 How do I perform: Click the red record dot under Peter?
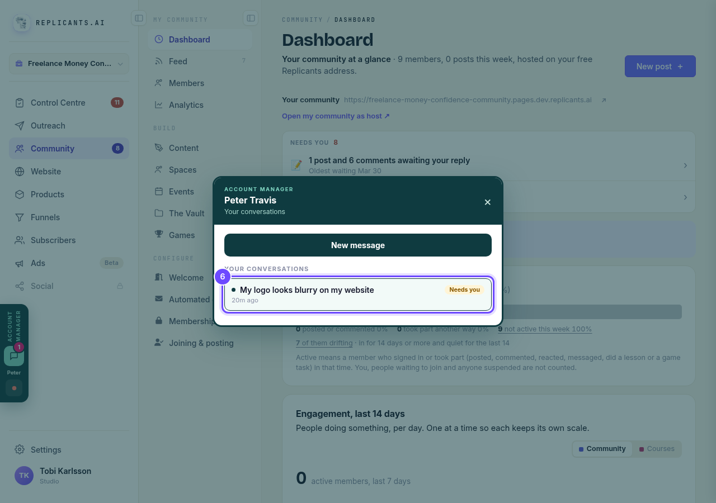(x=14, y=388)
